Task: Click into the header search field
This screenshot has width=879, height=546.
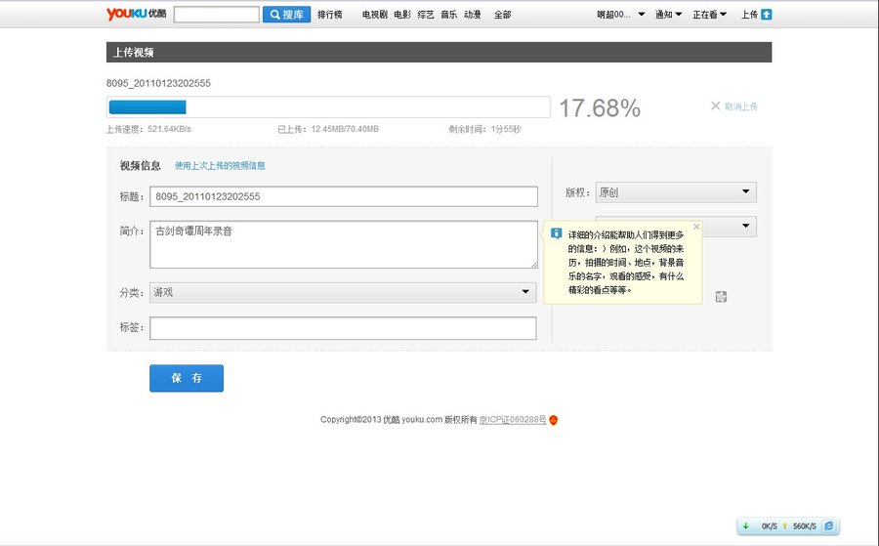Action: pos(217,15)
